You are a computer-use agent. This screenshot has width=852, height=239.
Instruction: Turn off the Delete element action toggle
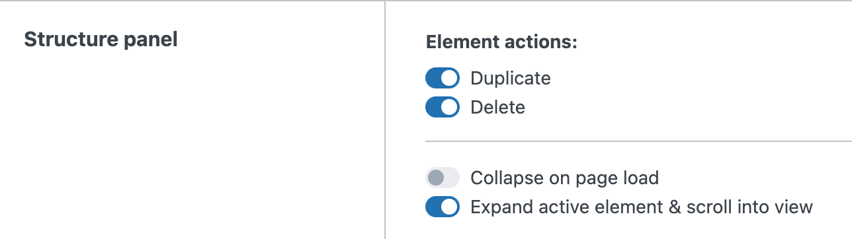tap(442, 107)
